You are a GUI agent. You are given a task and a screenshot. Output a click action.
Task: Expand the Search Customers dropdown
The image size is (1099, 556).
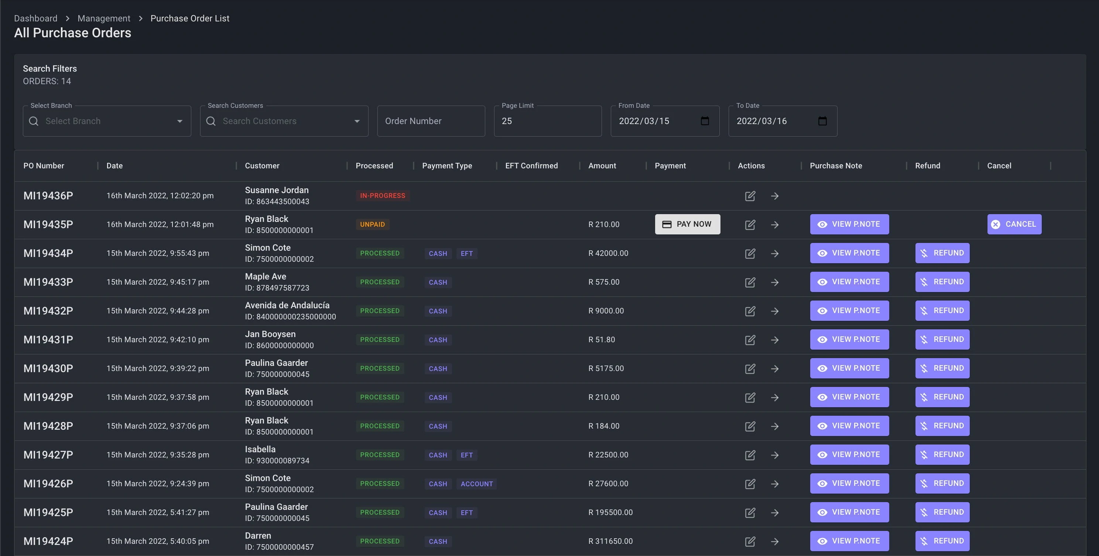[357, 121]
